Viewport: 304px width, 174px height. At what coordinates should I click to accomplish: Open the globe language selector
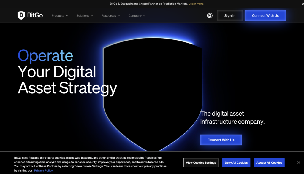tap(210, 15)
